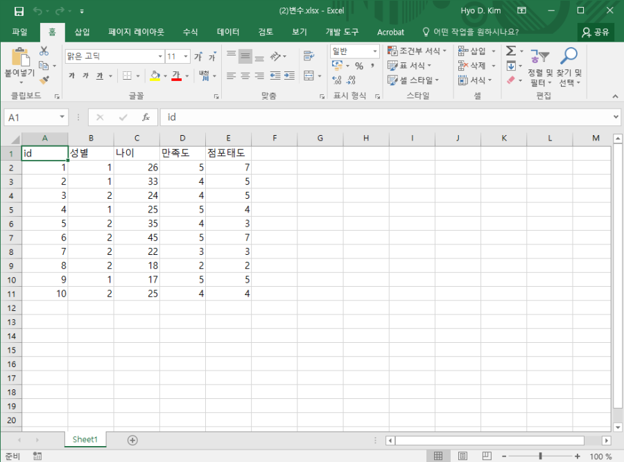
Task: Click cell C7 containing 45
Action: click(137, 238)
